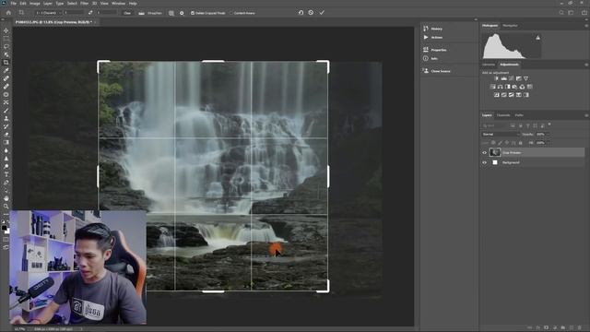590x332 pixels.
Task: Add a Vibrance adjustment
Action: (x=526, y=78)
